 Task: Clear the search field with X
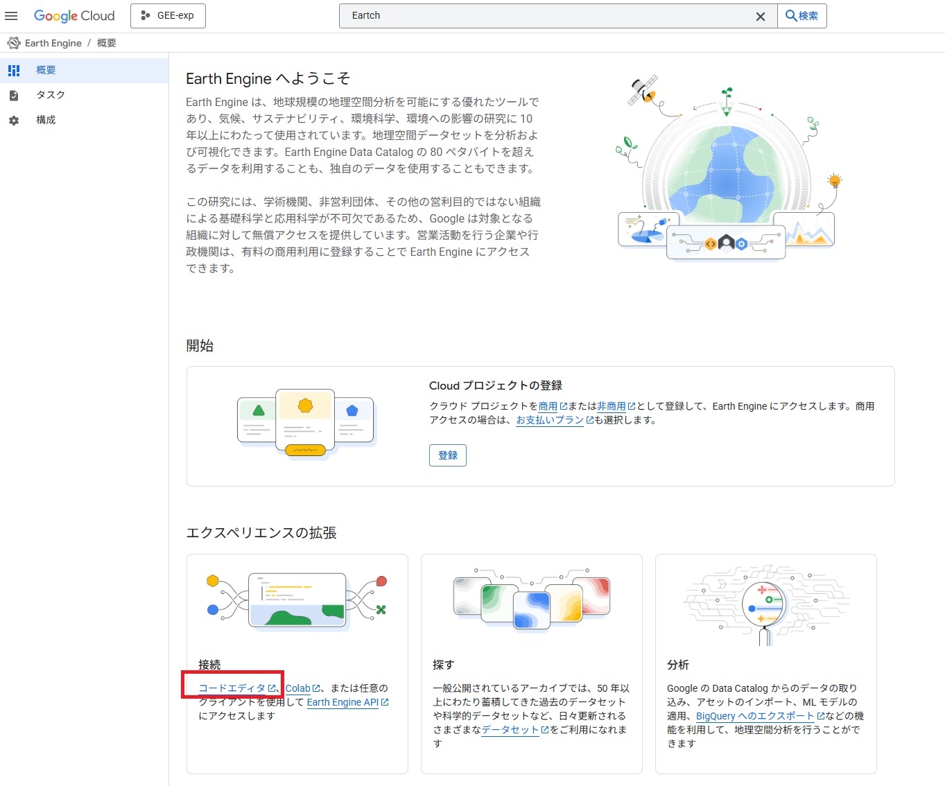coord(761,16)
